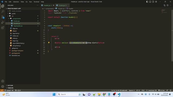Select the Header.jsx editor tab
Screen dimensions: 173x97
pyautogui.click(x=48, y=5)
